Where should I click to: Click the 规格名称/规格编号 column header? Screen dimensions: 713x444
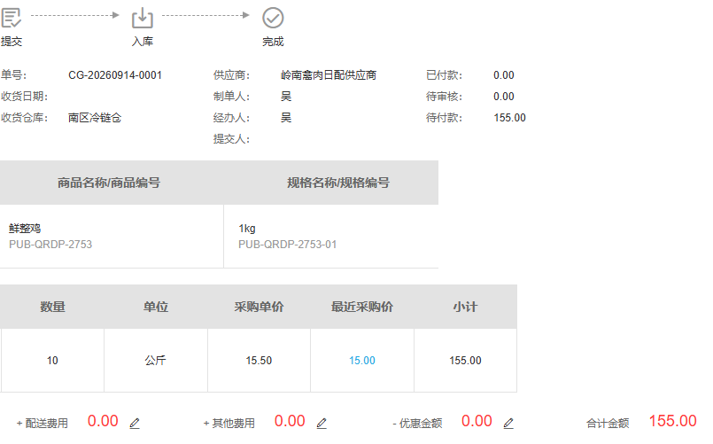[x=338, y=183]
